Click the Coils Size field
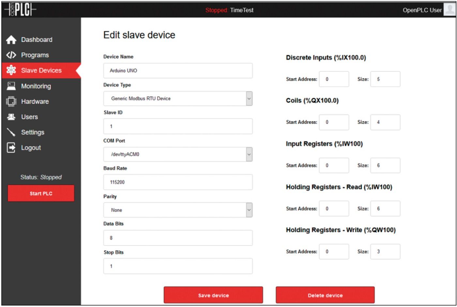 (x=385, y=122)
